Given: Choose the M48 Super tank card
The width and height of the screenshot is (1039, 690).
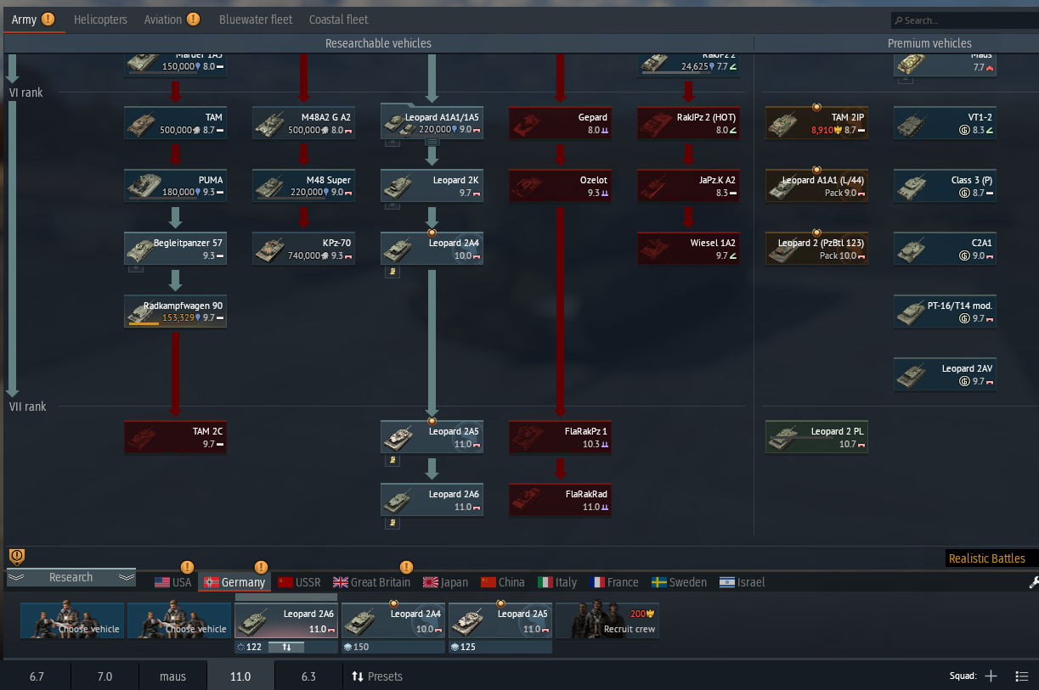Looking at the screenshot, I should pos(304,186).
